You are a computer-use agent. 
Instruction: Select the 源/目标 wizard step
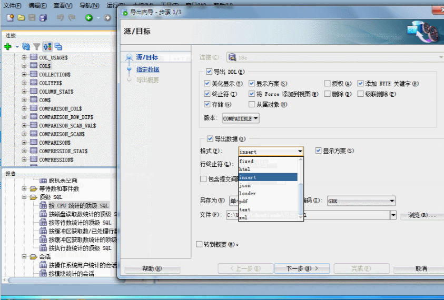(x=147, y=57)
